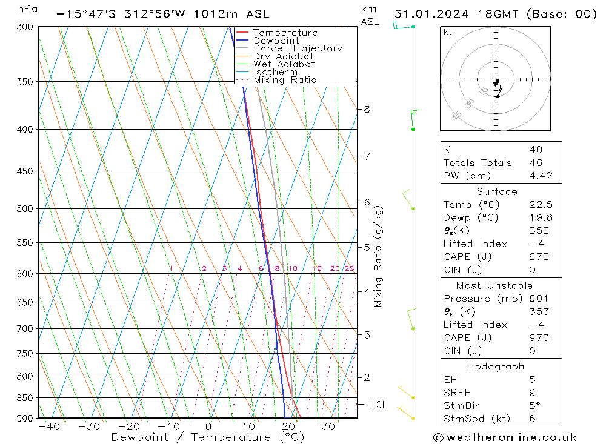Click the wind barb at 300 hPa
This screenshot has height=444, width=606.
tap(403, 26)
